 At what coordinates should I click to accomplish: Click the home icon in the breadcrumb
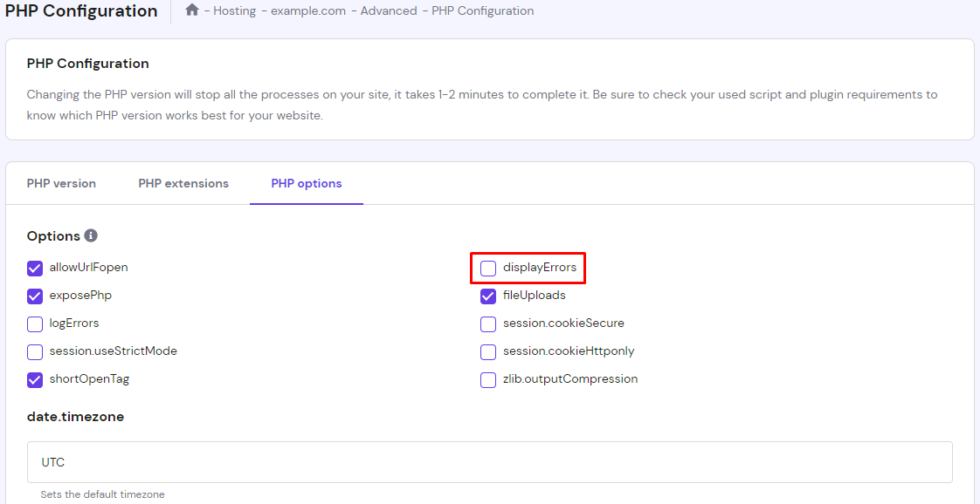(191, 10)
